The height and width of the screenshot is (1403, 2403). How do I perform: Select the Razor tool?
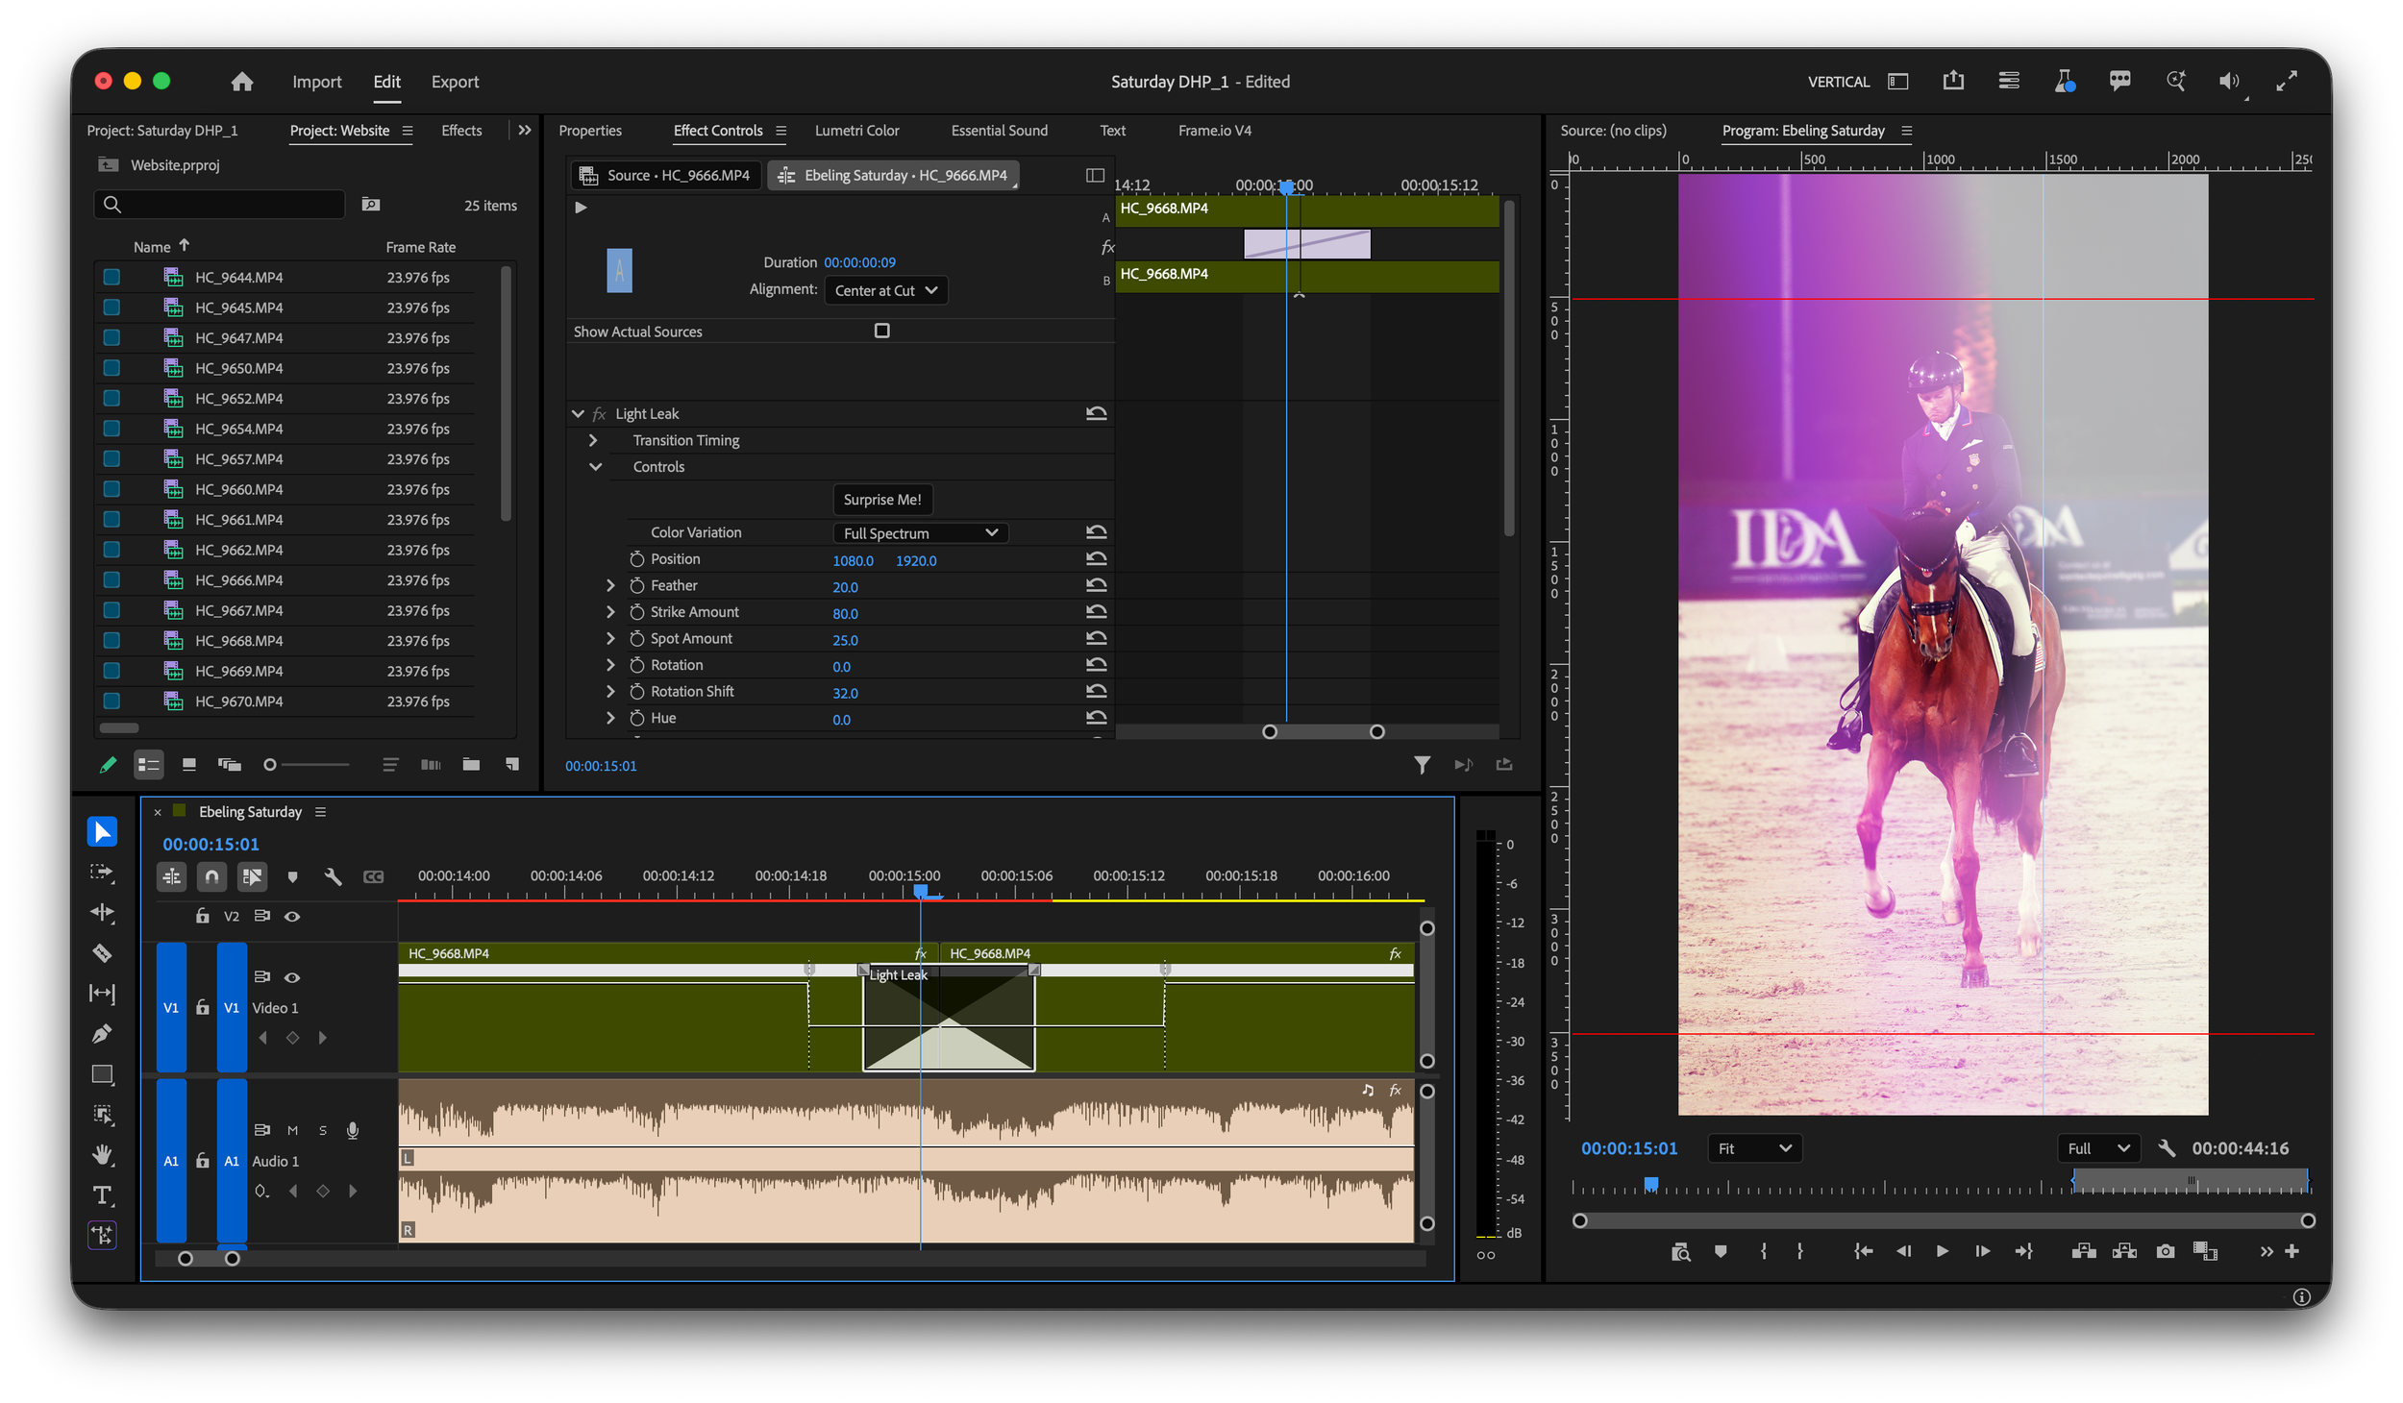click(x=102, y=953)
